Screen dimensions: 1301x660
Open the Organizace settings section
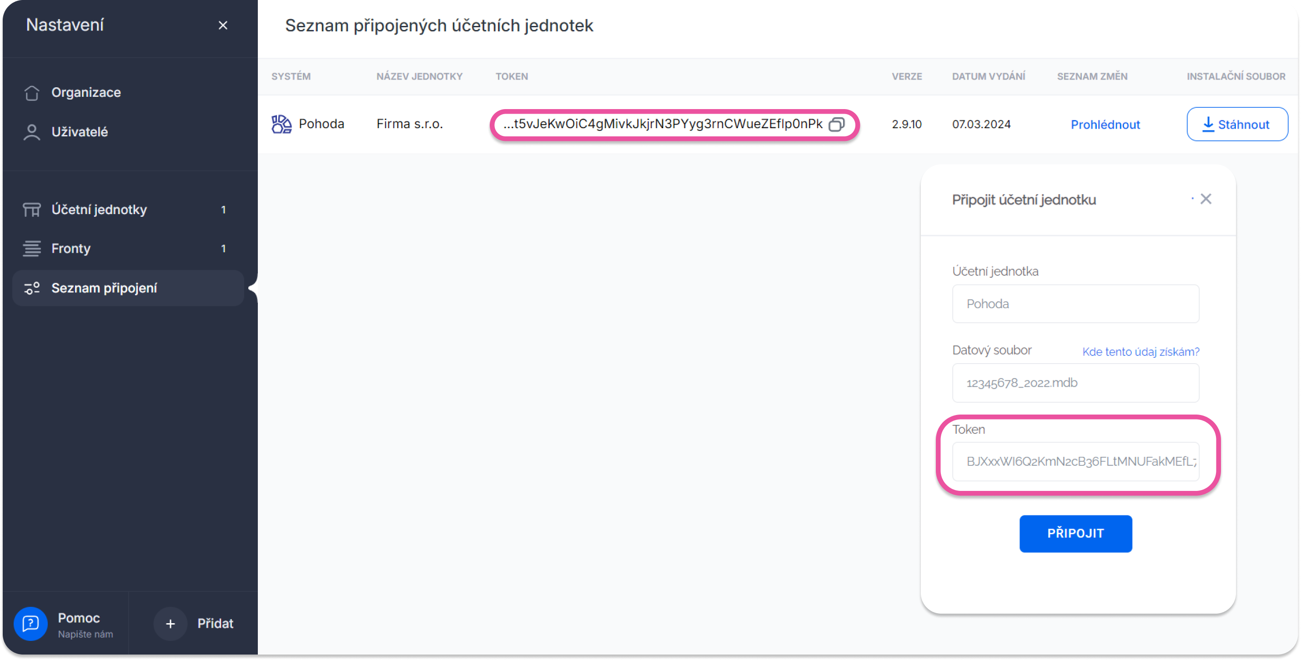(x=86, y=92)
